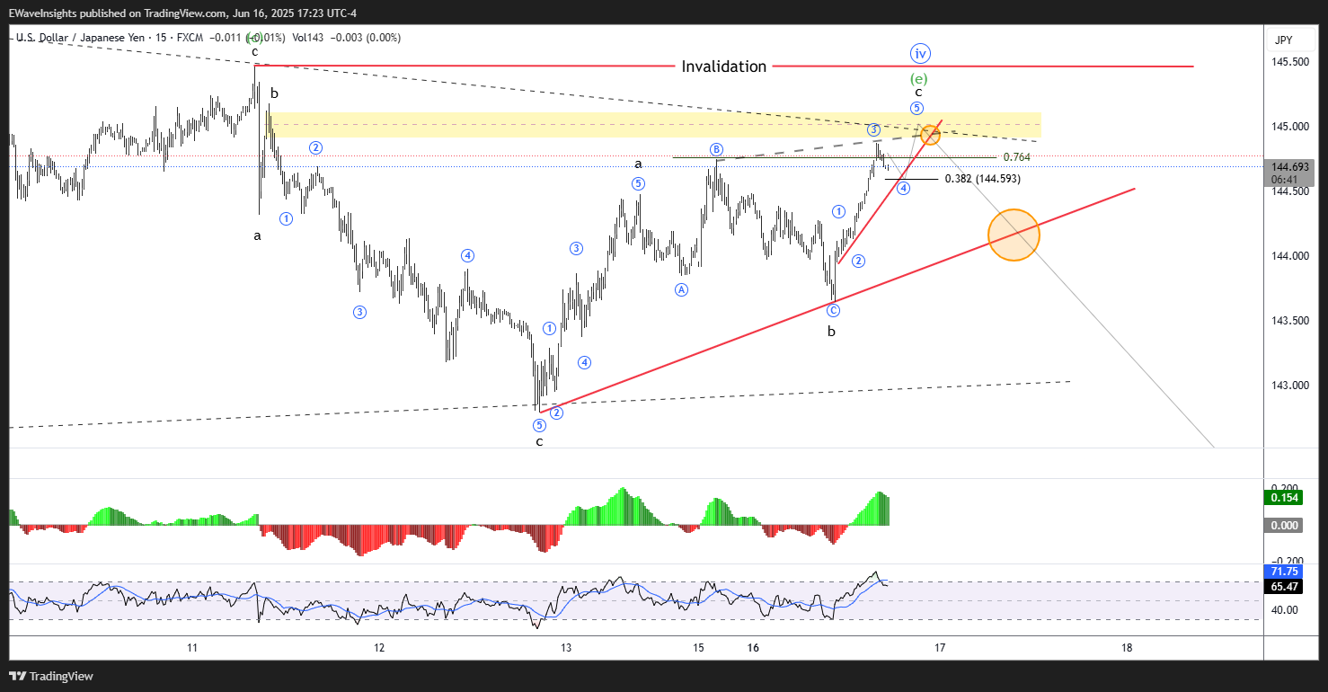Click the 144.000 price axis label
This screenshot has height=692, width=1328.
(x=1289, y=256)
